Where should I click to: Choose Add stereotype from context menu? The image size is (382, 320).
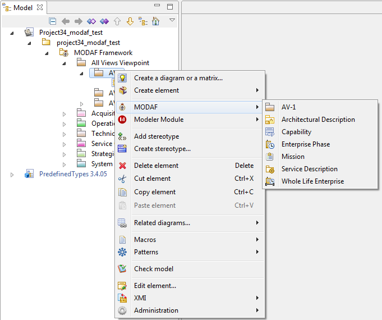point(190,136)
